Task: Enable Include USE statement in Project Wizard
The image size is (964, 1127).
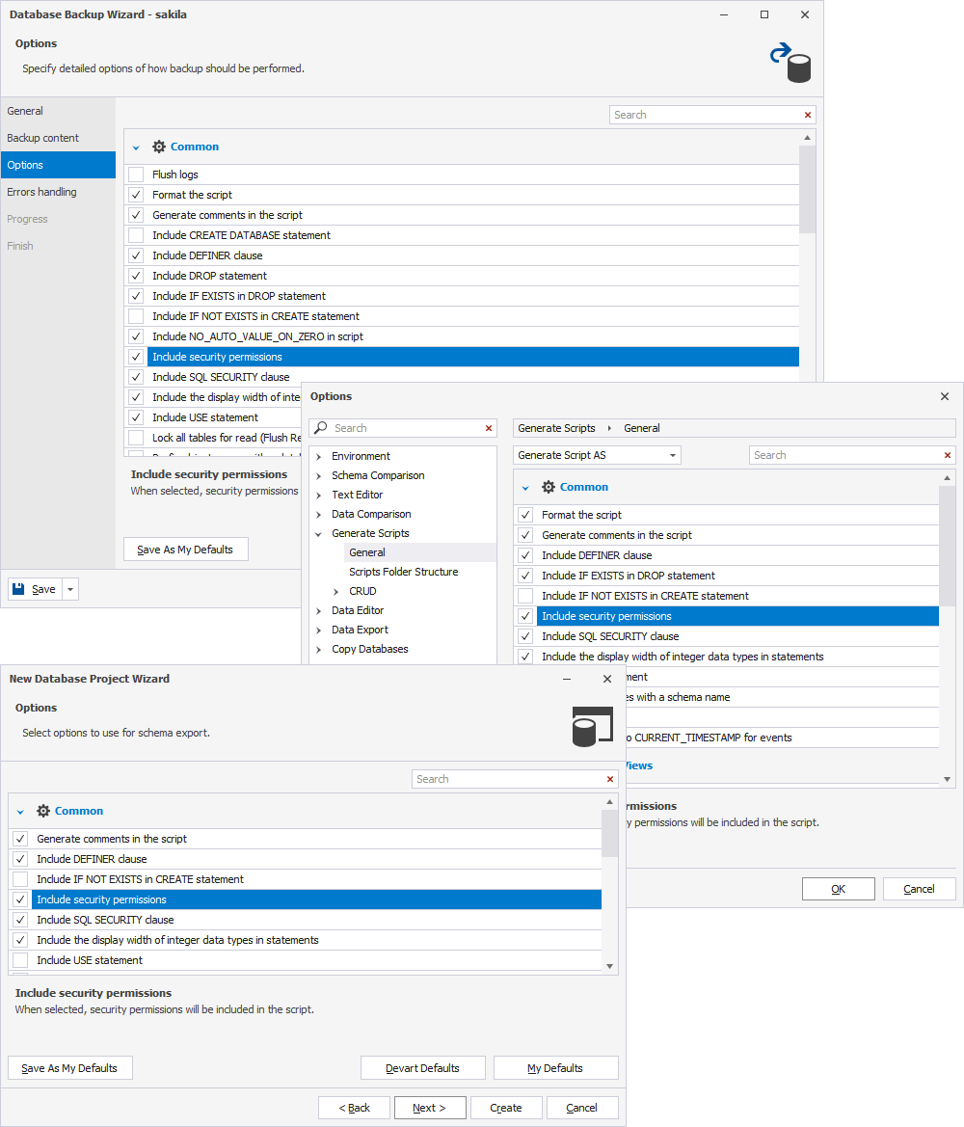Action: 20,960
